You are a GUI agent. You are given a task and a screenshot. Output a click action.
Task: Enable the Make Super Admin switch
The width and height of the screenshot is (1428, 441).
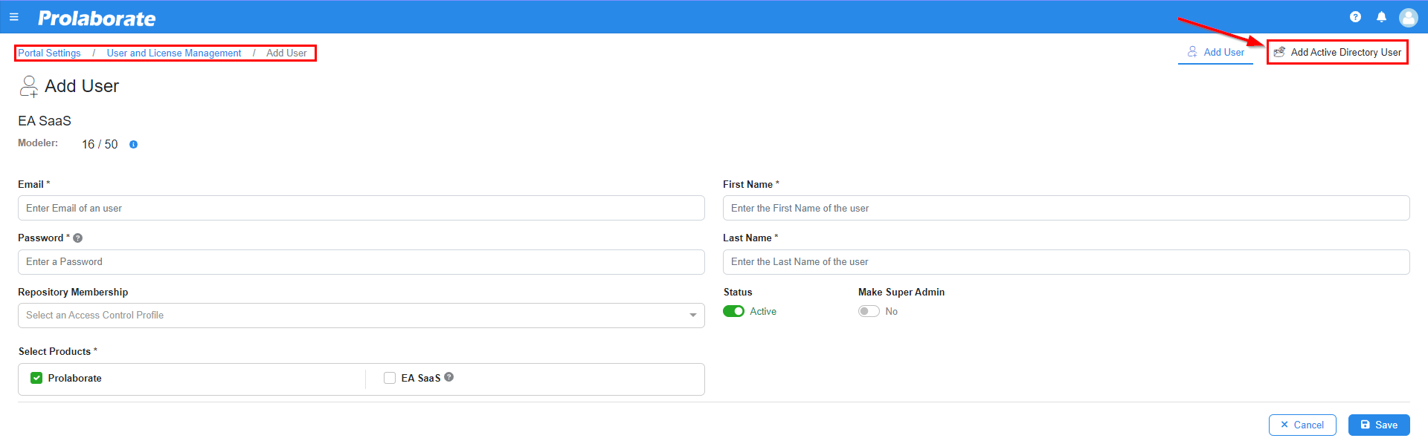pyautogui.click(x=869, y=311)
